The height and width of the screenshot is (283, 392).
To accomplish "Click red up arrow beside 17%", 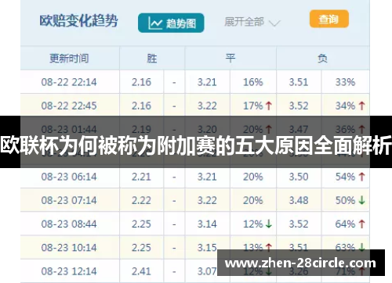I will pos(269,106).
